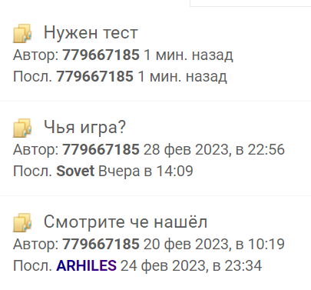
Task: Open the 'Чья игра?' topic
Action: 84,127
